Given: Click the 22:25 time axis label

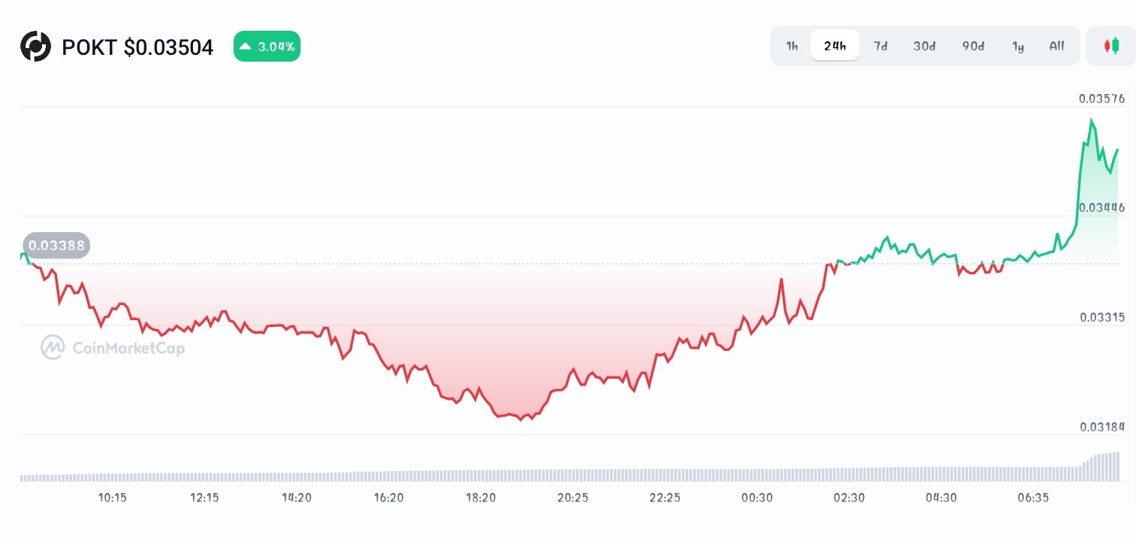Looking at the screenshot, I should [x=665, y=497].
